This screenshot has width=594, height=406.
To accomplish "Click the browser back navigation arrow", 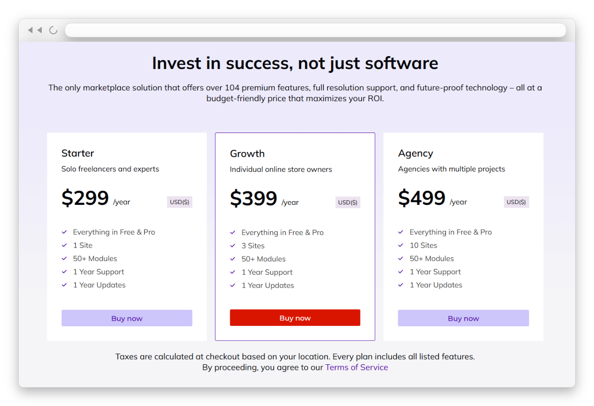I will tap(29, 30).
